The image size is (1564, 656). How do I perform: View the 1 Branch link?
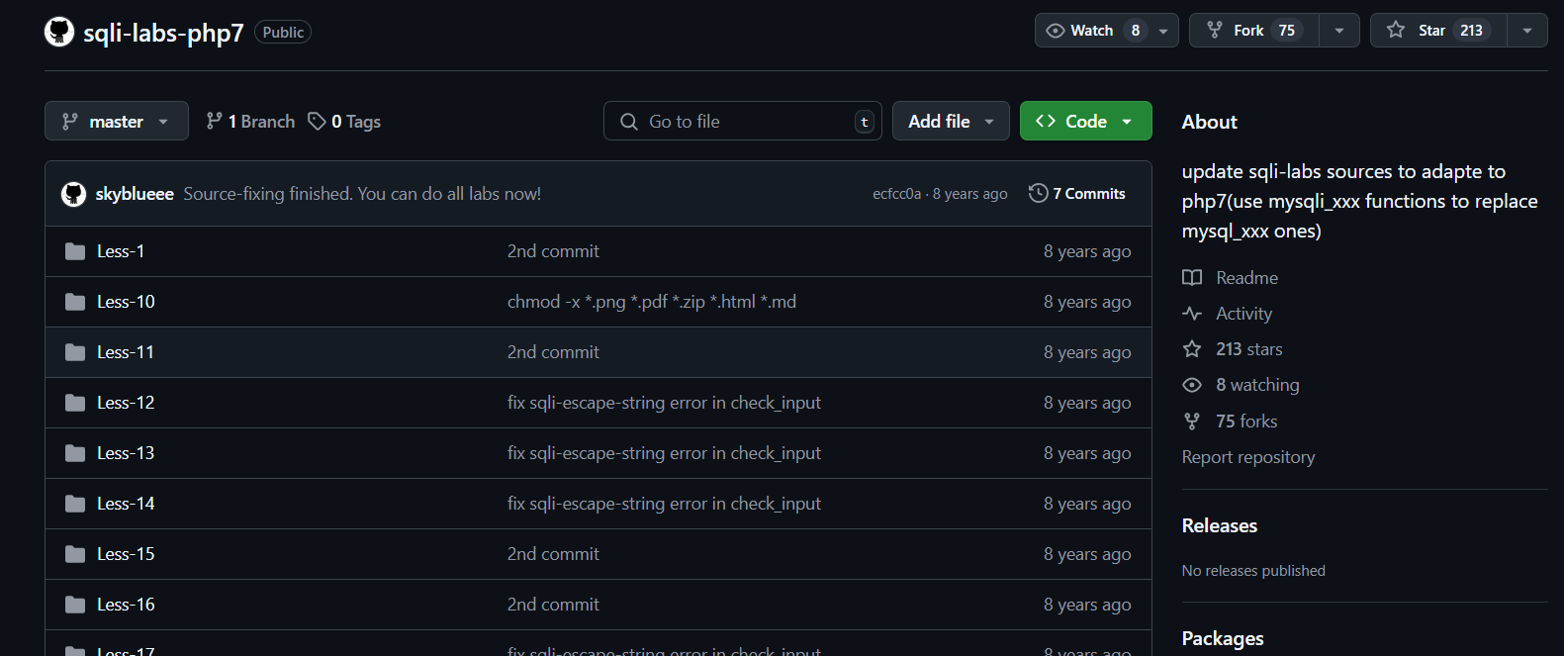tap(250, 121)
